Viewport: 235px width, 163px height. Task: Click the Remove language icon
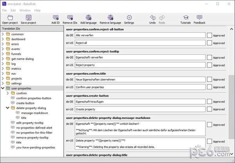[110, 18]
